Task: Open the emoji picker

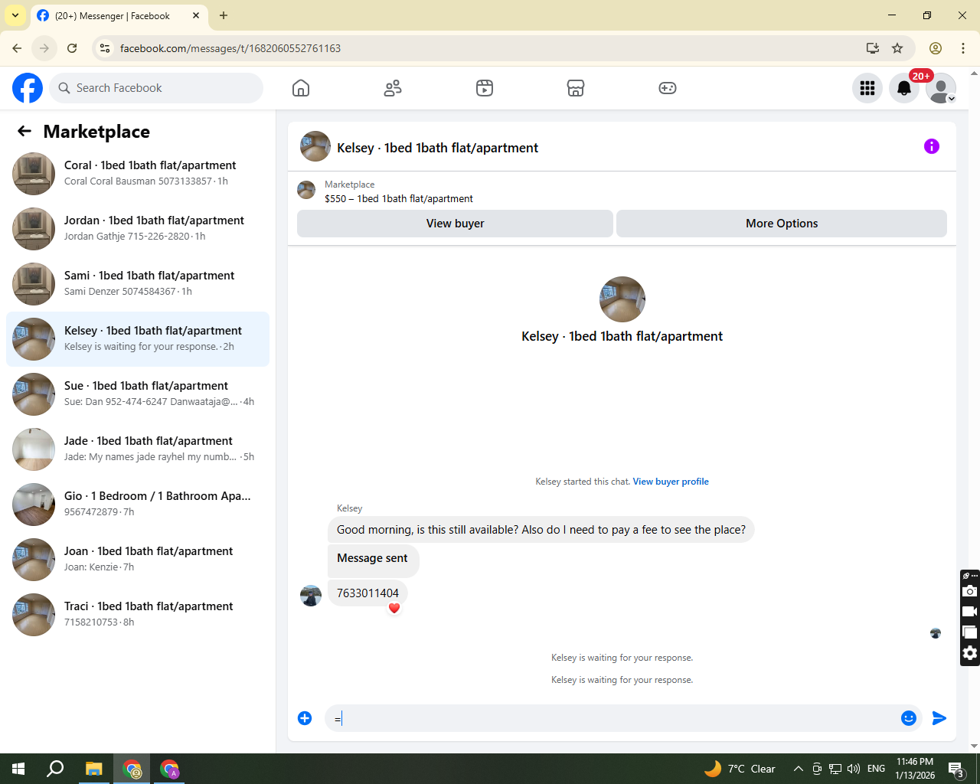Action: pos(909,718)
